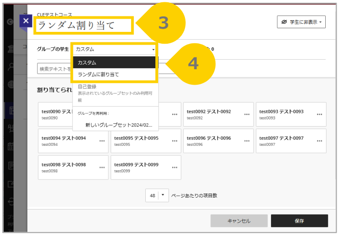Viewport: 338px width, 235px height.
Task: Click the キャンセル button
Action: (x=239, y=221)
